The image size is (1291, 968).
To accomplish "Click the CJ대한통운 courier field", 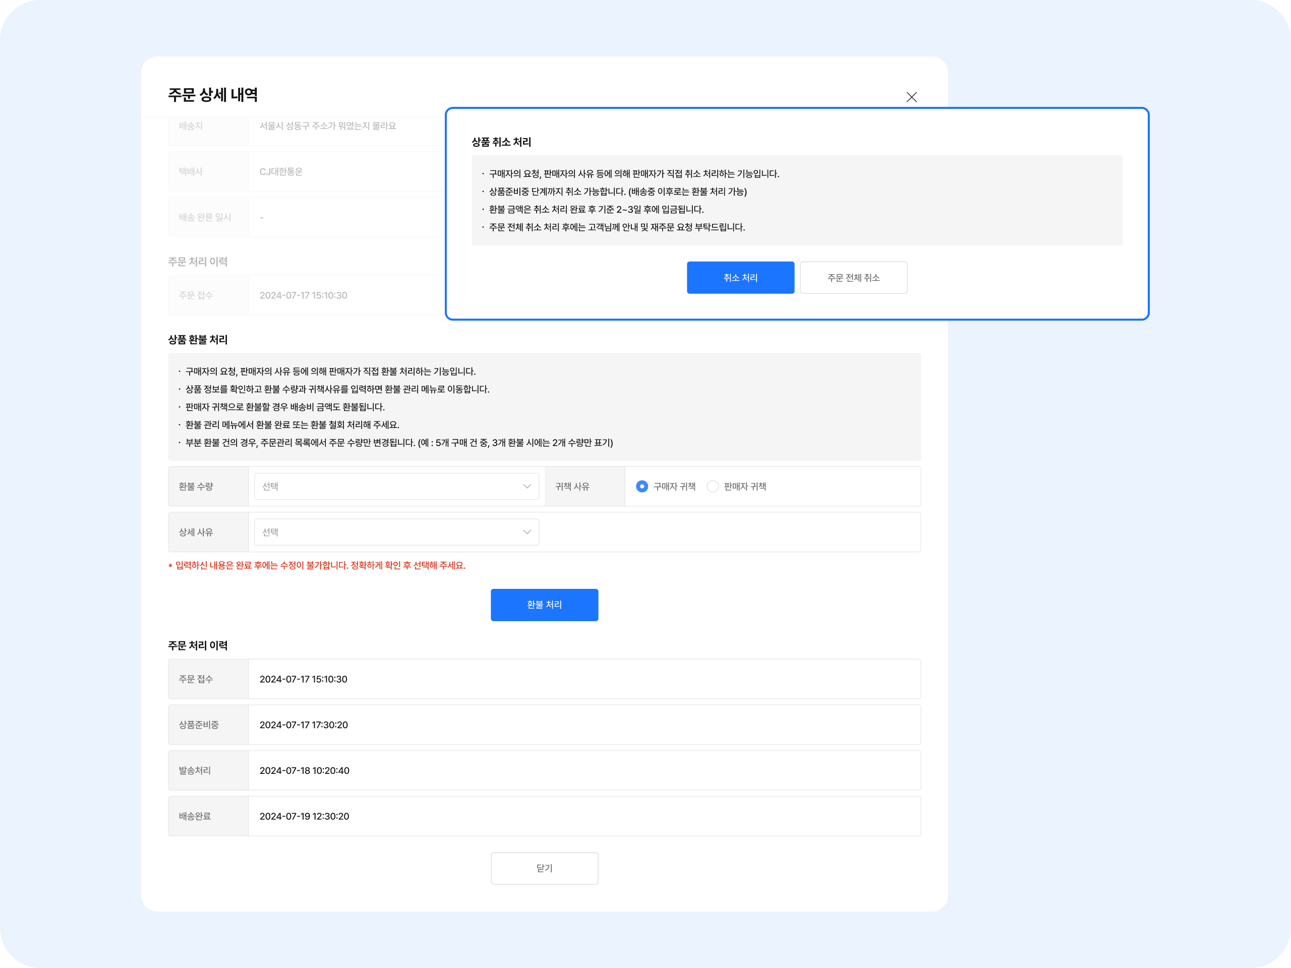I will coord(281,171).
